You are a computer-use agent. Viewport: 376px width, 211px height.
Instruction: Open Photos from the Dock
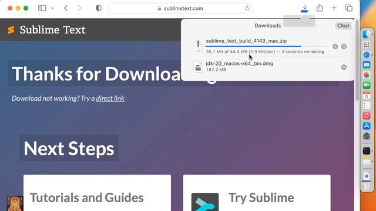[367, 75]
